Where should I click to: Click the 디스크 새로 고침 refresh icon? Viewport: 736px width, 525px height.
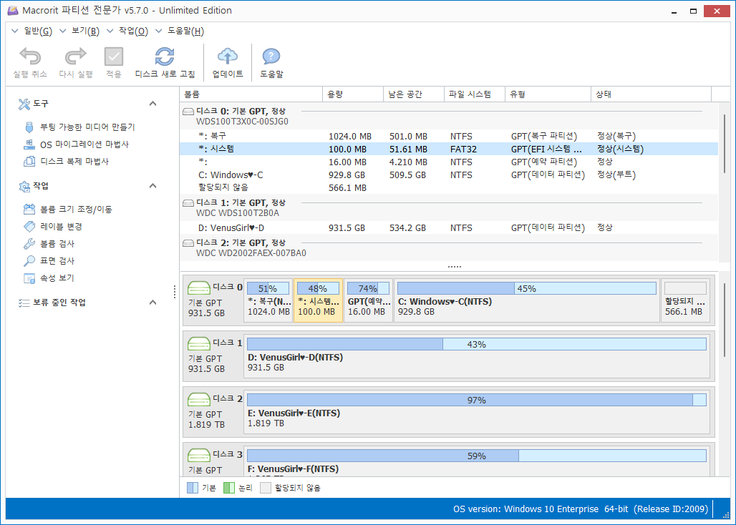165,57
